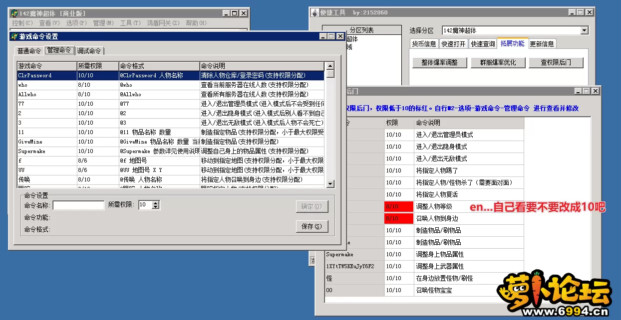Open the 选项(P) menu
This screenshot has height=320, width=621.
76,23
